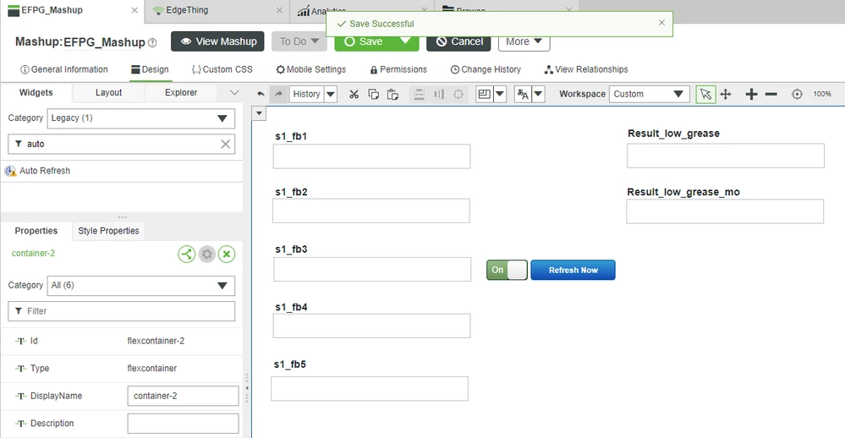Select the Design tab
Image resolution: width=845 pixels, height=438 pixels.
coord(151,69)
